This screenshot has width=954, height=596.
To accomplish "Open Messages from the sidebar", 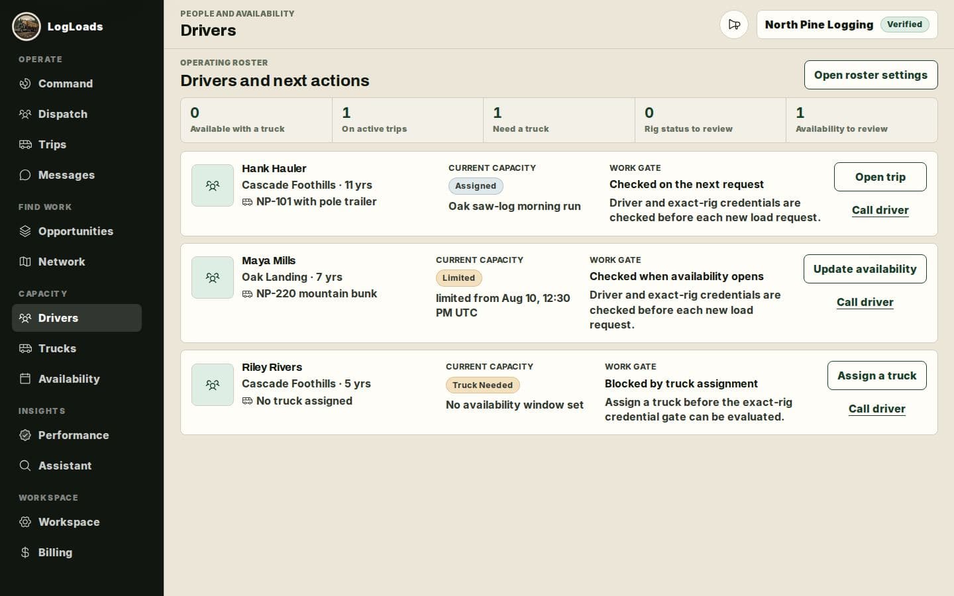I will pyautogui.click(x=77, y=175).
